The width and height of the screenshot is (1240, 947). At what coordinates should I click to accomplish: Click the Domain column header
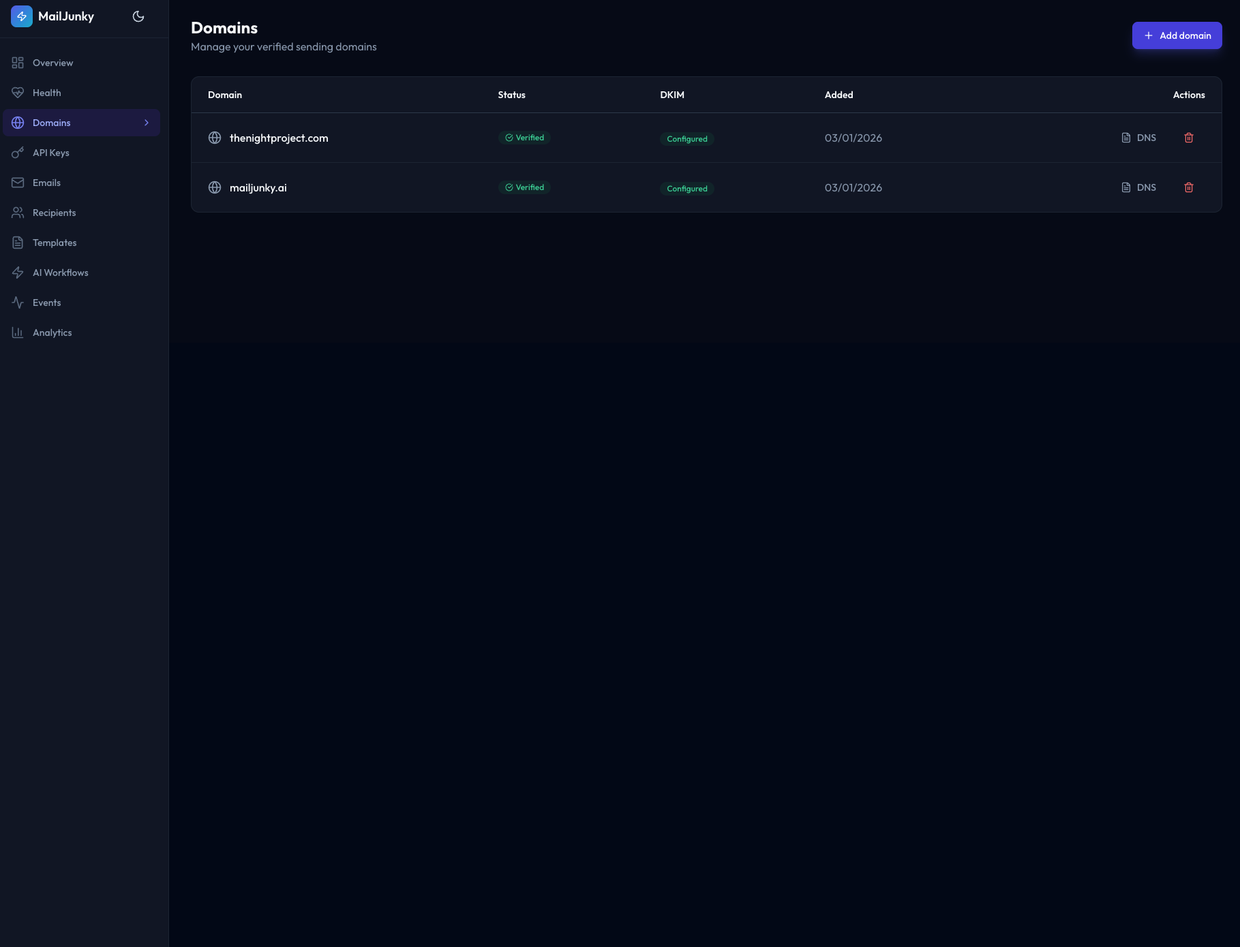(x=224, y=95)
